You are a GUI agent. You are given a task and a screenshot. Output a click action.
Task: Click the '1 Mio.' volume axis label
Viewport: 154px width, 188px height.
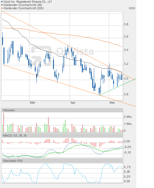[x=128, y=124]
